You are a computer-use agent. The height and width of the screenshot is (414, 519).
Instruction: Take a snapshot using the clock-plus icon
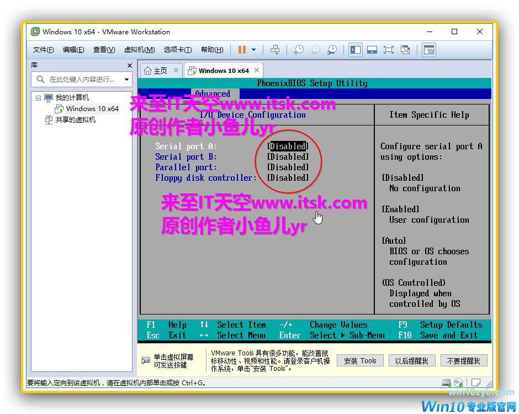298,50
